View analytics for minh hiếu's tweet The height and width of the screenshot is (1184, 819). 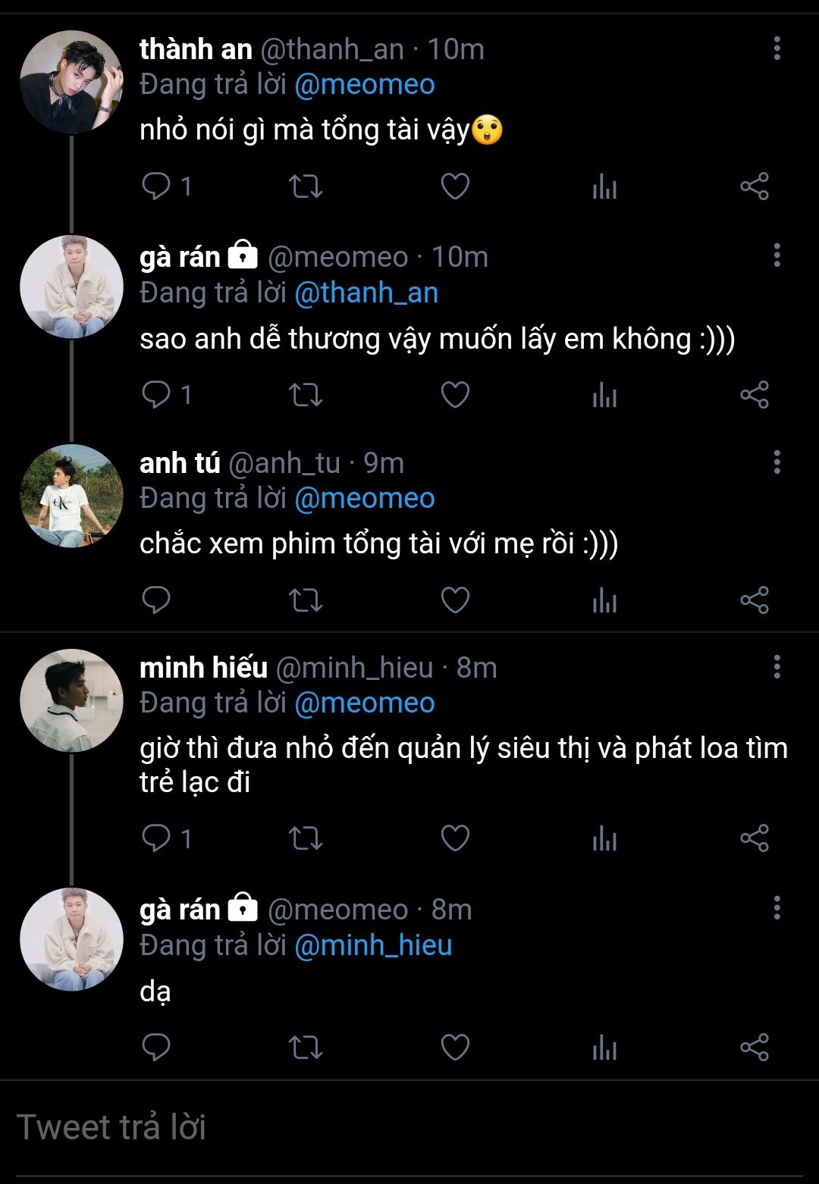[x=604, y=838]
